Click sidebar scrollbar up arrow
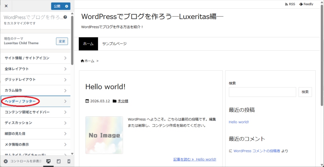This screenshot has height=167, width=324. coord(72,14)
